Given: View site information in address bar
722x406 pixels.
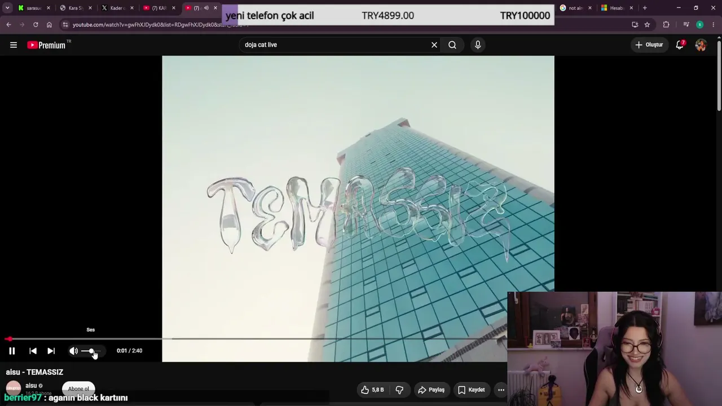Looking at the screenshot, I should point(65,25).
